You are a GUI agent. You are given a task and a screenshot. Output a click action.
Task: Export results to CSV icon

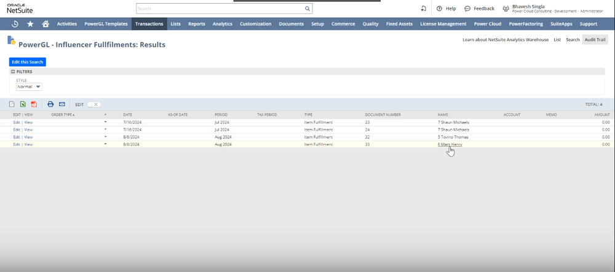coord(12,104)
